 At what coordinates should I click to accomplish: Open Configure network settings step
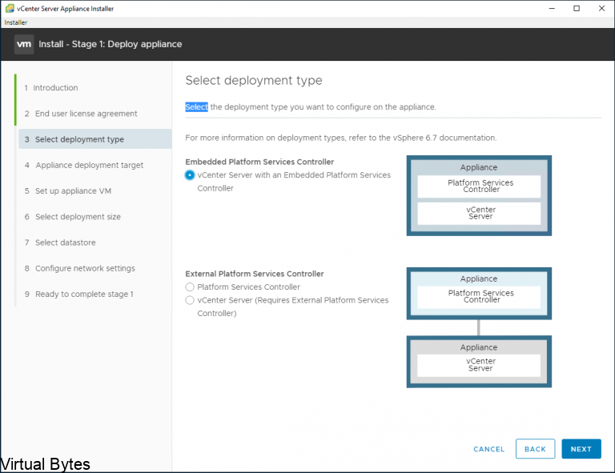79,268
